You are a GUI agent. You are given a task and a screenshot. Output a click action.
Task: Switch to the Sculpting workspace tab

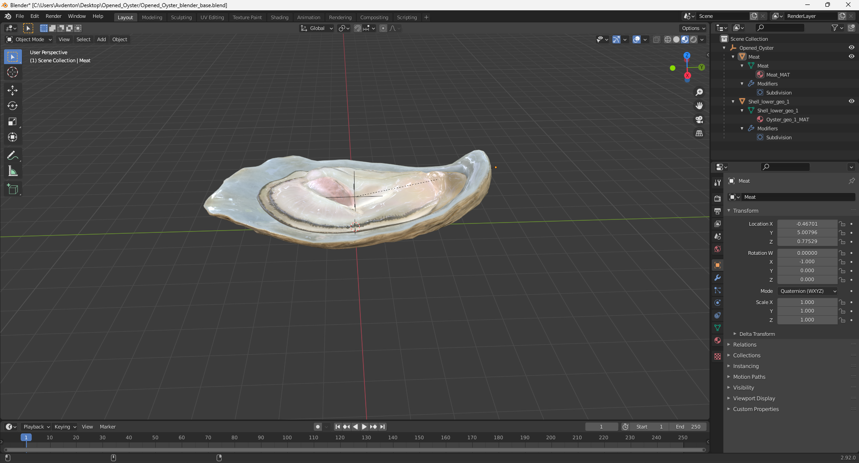pyautogui.click(x=181, y=17)
